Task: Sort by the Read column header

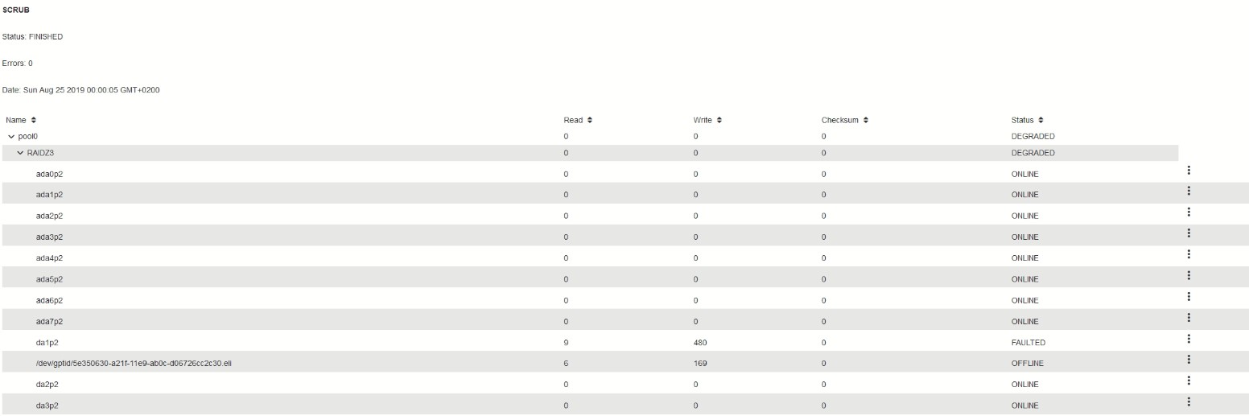Action: [578, 120]
